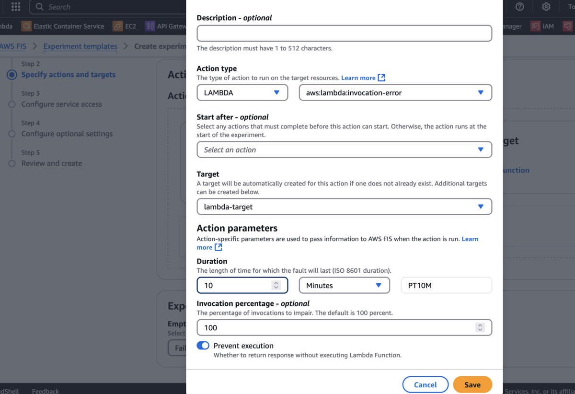This screenshot has height=394, width=575.
Task: Go to the AWS FIS breadcrumb
Action: (13, 46)
